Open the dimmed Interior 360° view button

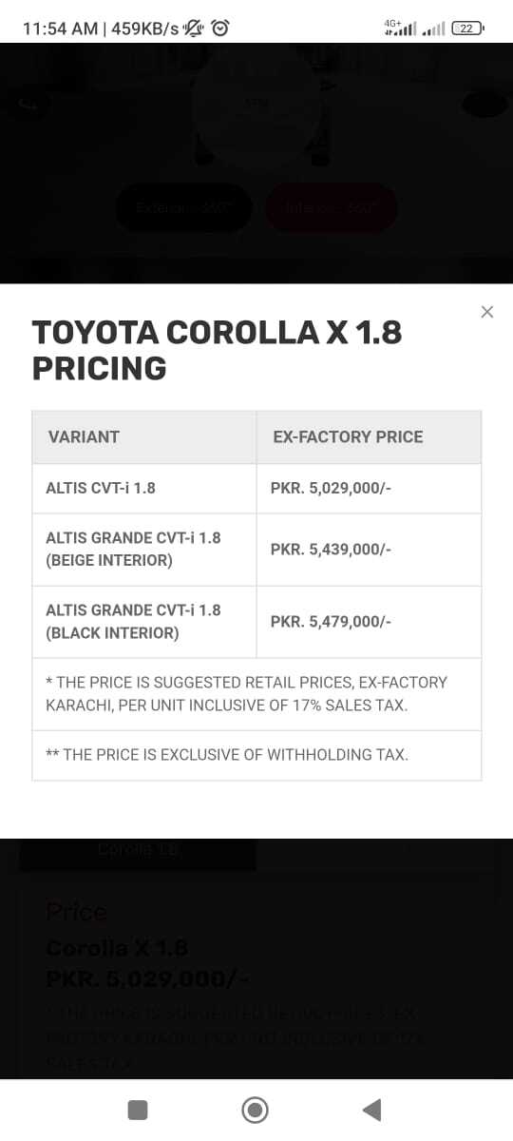331,207
